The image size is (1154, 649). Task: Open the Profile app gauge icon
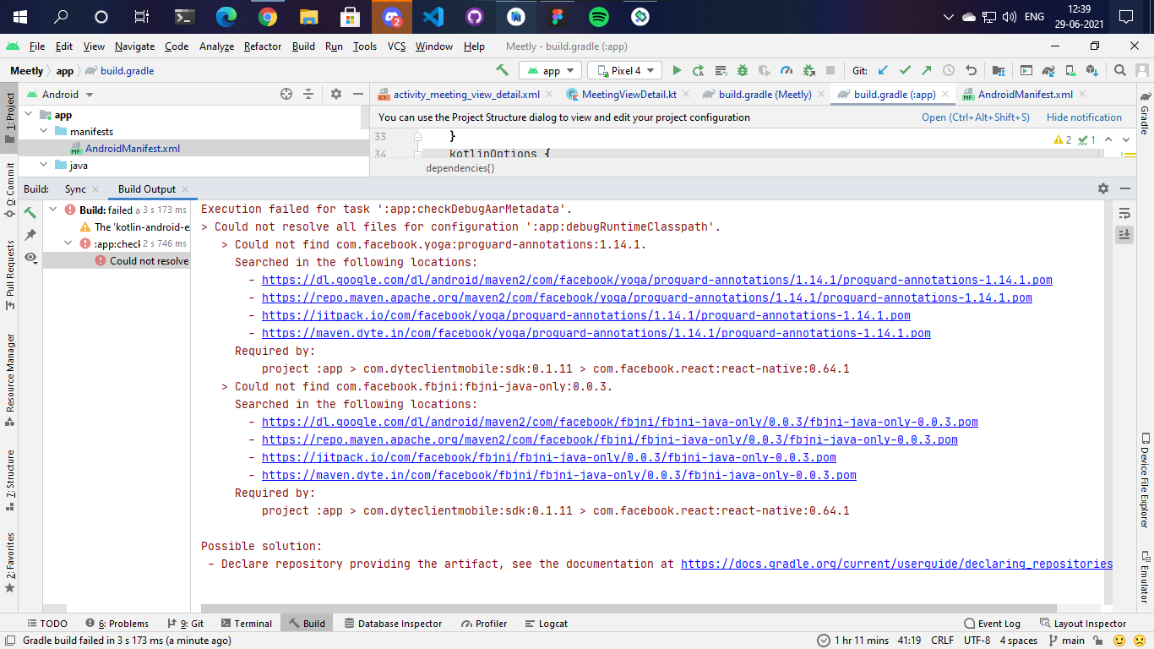click(x=787, y=71)
